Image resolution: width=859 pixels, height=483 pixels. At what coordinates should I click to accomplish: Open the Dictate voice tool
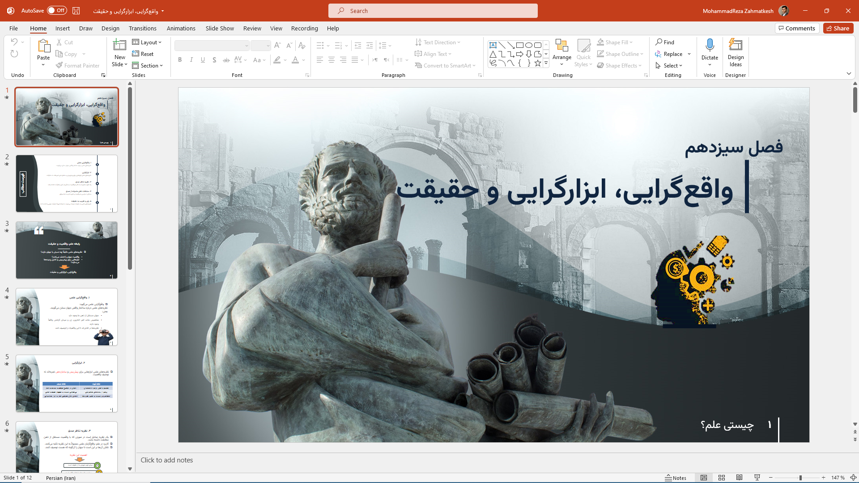click(709, 49)
